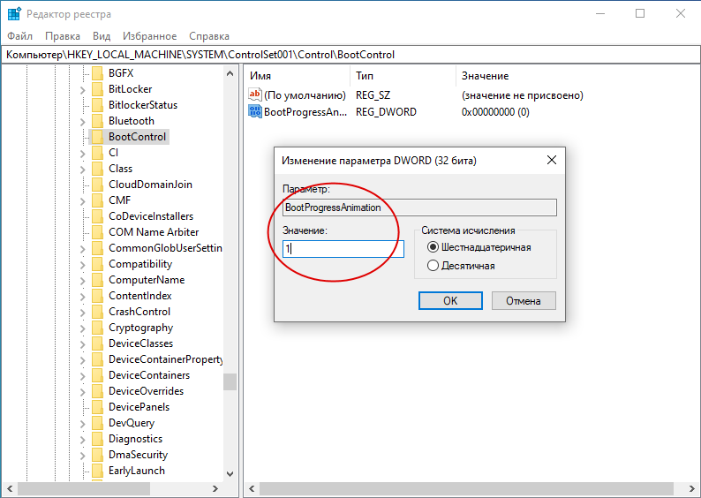The width and height of the screenshot is (701, 498).
Task: Click the DeviceClasses folder icon
Action: [x=97, y=343]
